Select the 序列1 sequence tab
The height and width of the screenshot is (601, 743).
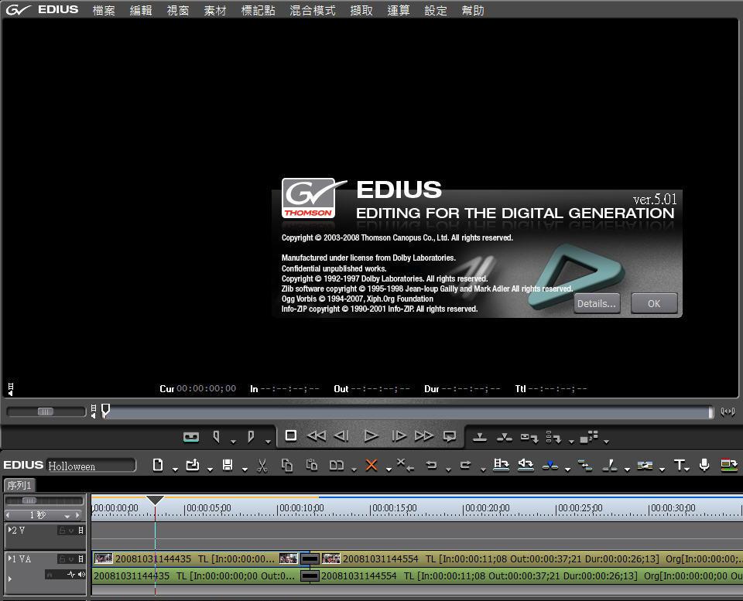19,486
